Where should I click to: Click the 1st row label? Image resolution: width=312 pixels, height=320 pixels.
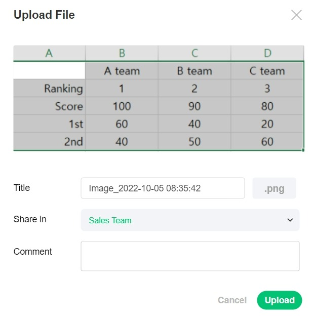[x=76, y=124]
